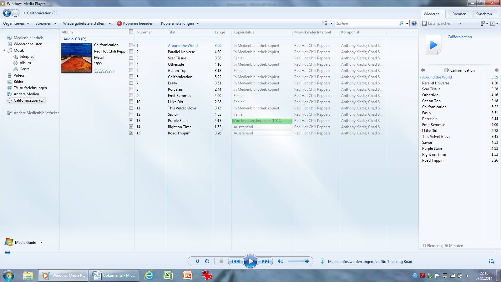The width and height of the screenshot is (501, 282).
Task: Click the stop playback button
Action: point(221,261)
